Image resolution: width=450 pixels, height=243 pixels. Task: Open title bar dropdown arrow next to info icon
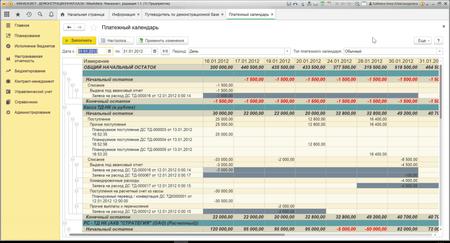click(x=427, y=4)
